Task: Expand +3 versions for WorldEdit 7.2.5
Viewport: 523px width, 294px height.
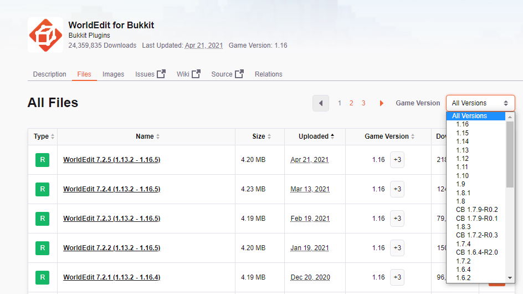Action: point(397,160)
